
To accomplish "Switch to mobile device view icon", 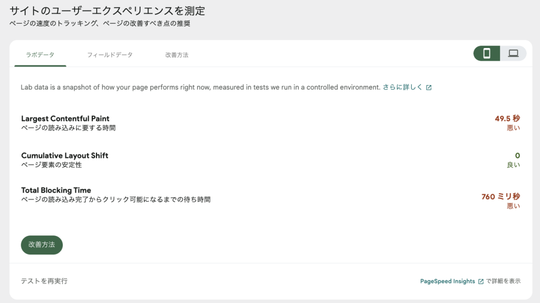I will [487, 53].
